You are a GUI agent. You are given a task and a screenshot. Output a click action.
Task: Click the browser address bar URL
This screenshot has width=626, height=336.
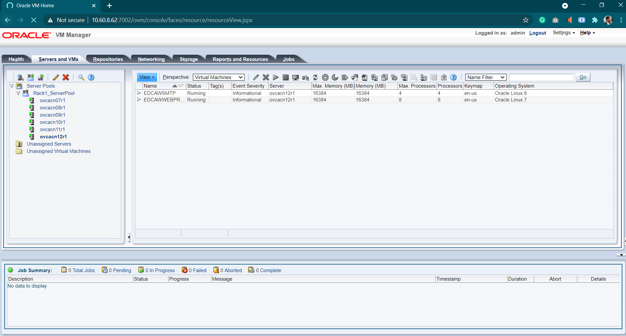tap(172, 20)
